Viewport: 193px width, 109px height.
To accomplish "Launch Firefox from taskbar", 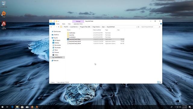I will [32, 107].
